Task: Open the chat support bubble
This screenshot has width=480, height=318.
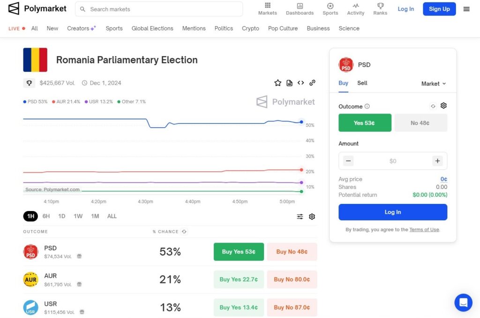Action: click(463, 303)
